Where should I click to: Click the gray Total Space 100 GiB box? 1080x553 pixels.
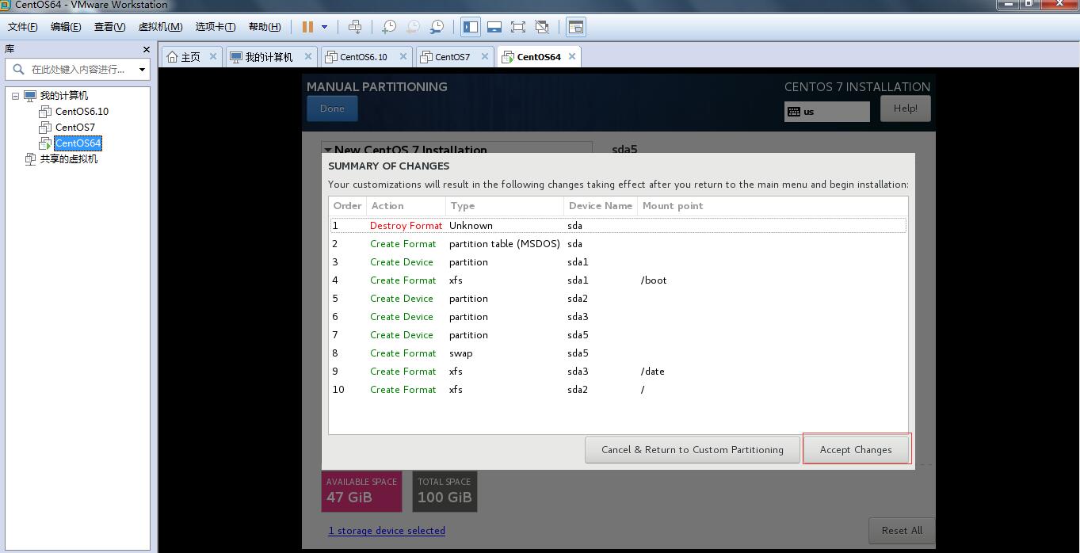pos(445,491)
